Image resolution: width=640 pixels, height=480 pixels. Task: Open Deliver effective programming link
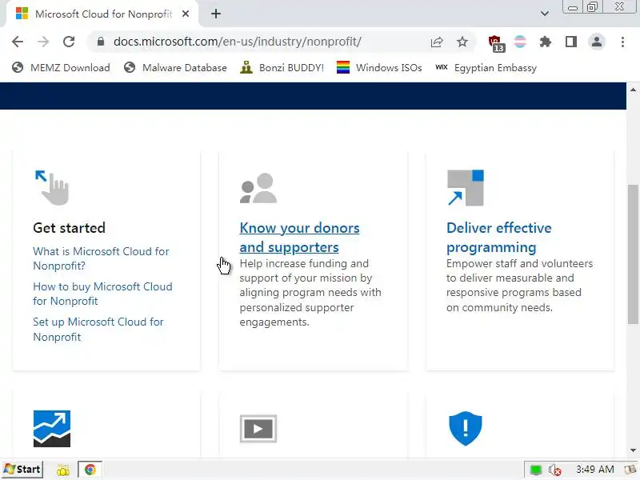tap(498, 238)
